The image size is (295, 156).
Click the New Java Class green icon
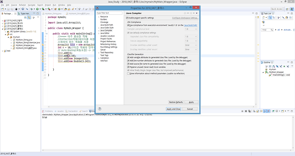(x=59, y=9)
